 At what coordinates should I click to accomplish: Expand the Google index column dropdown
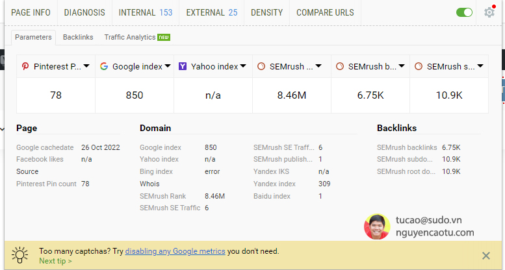click(168, 66)
